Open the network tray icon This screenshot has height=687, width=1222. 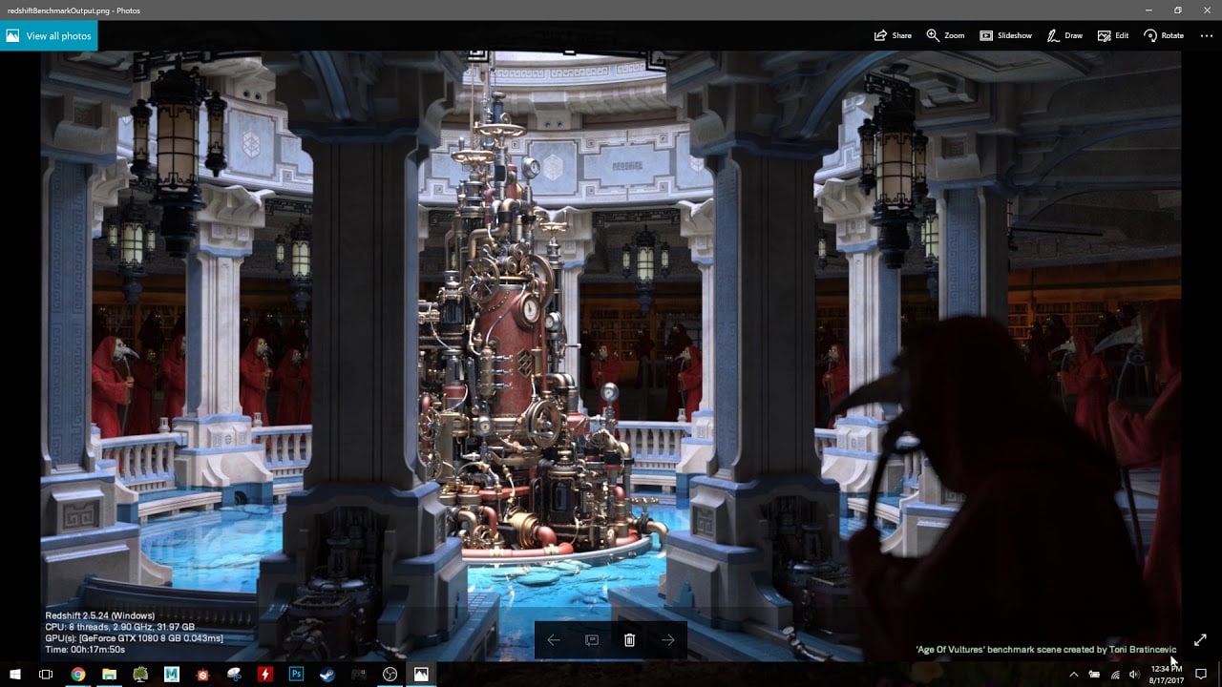pos(1114,674)
